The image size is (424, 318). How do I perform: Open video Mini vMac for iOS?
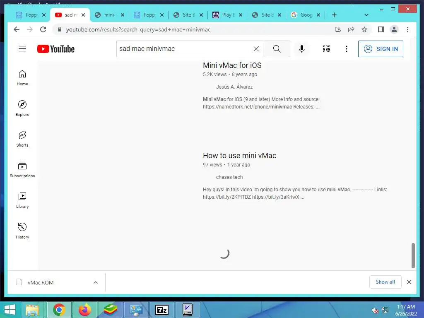[x=232, y=65]
